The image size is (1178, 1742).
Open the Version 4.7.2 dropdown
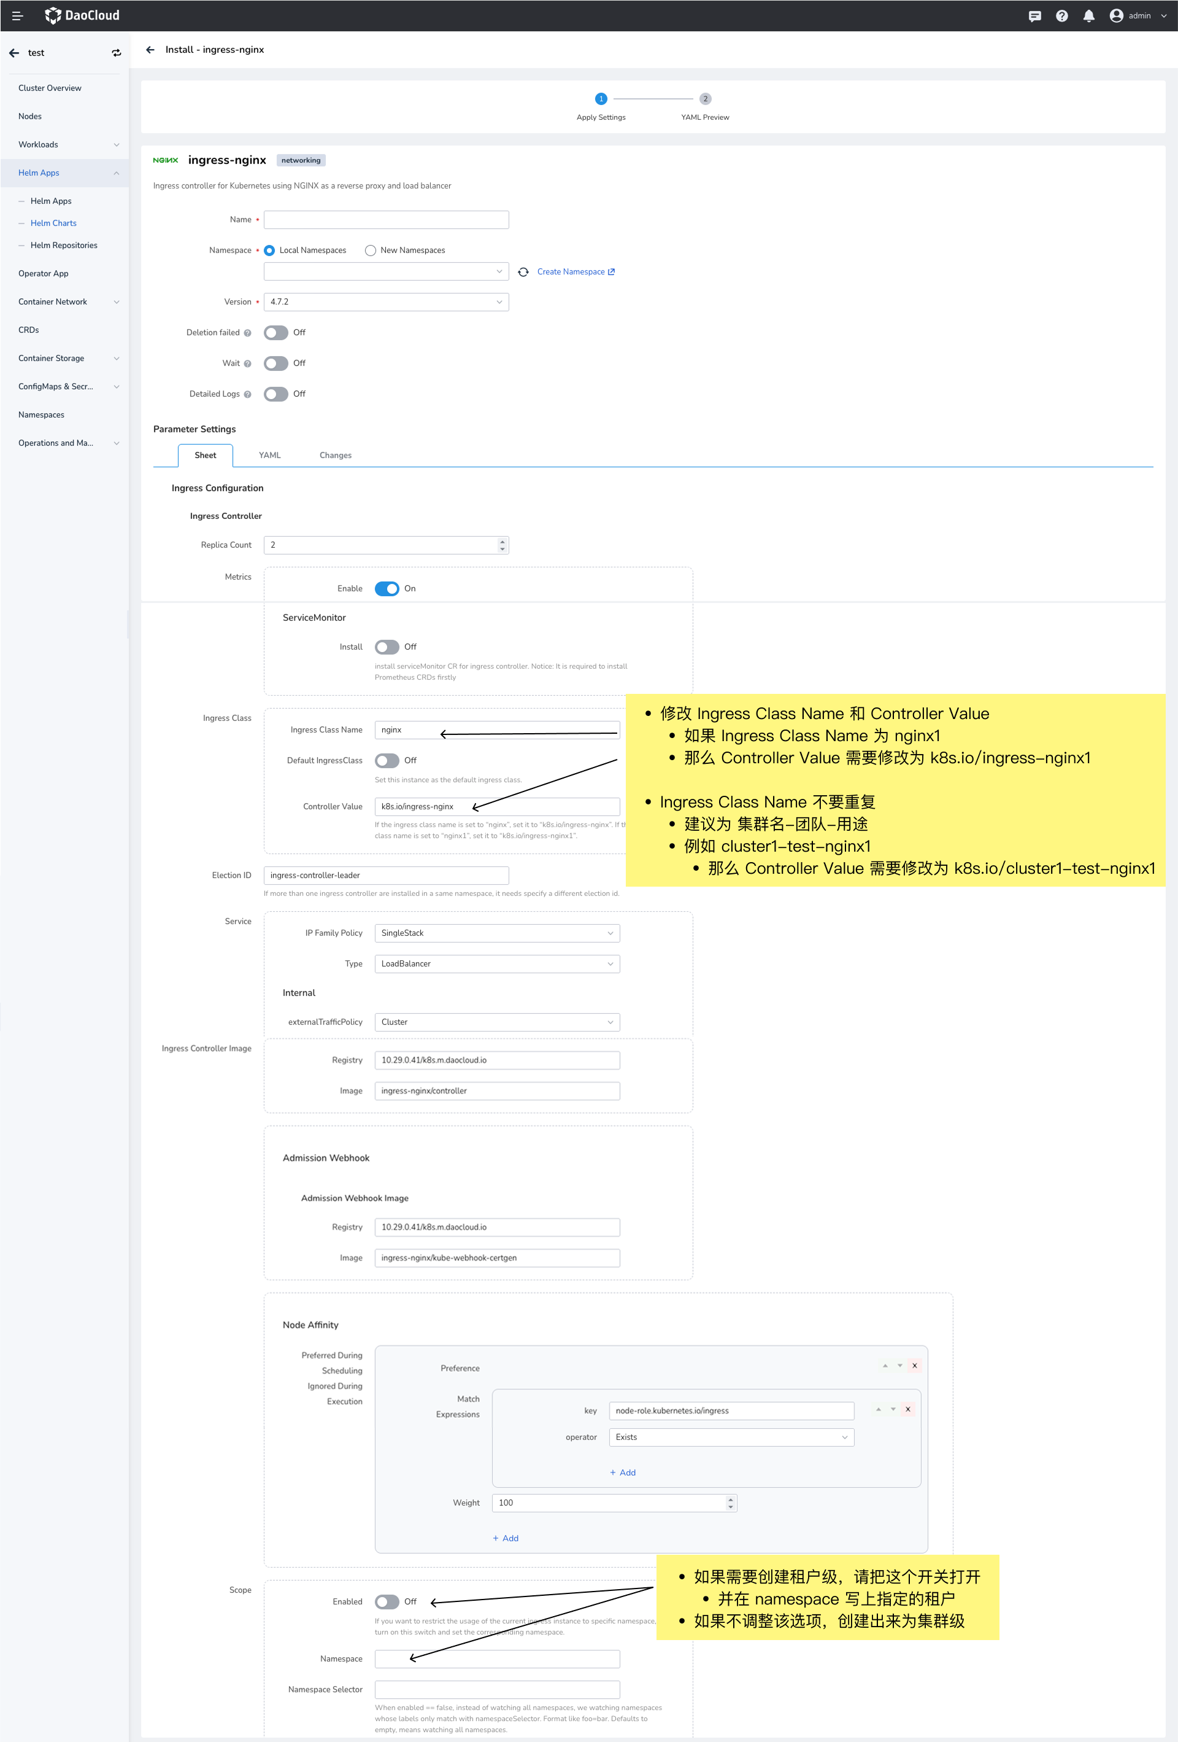pos(386,301)
